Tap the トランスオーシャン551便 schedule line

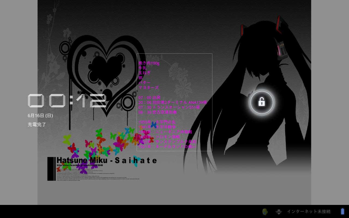tap(169, 107)
